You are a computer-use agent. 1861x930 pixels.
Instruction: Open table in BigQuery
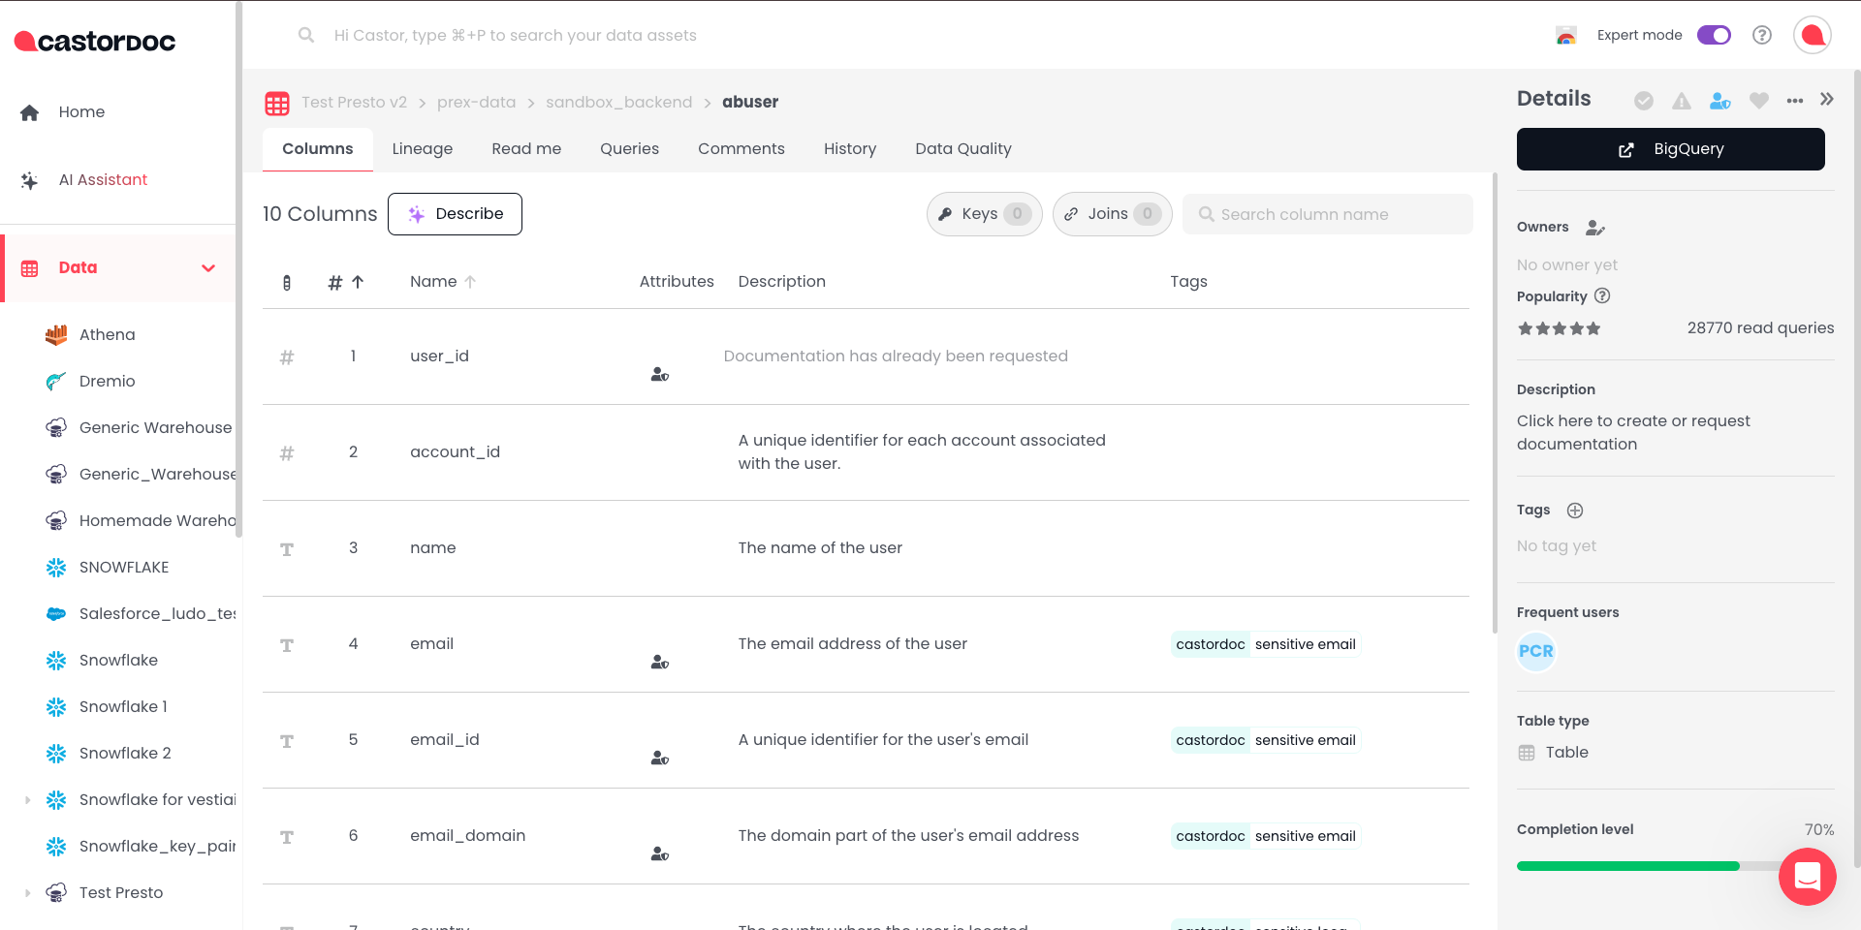1670,149
